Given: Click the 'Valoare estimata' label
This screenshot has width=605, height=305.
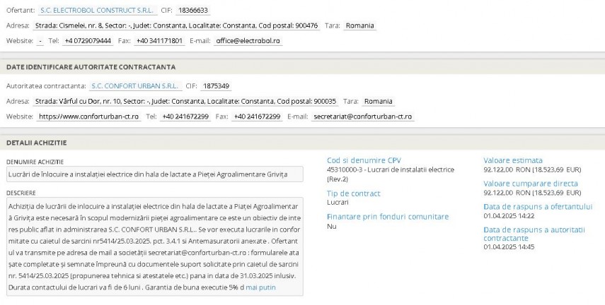Looking at the screenshot, I should click(513, 160).
